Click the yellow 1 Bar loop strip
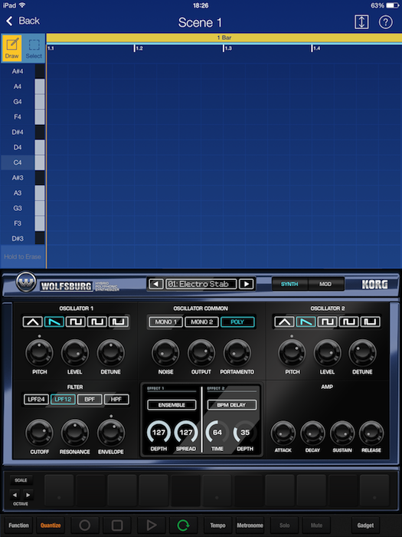Image resolution: width=402 pixels, height=537 pixels. click(224, 38)
